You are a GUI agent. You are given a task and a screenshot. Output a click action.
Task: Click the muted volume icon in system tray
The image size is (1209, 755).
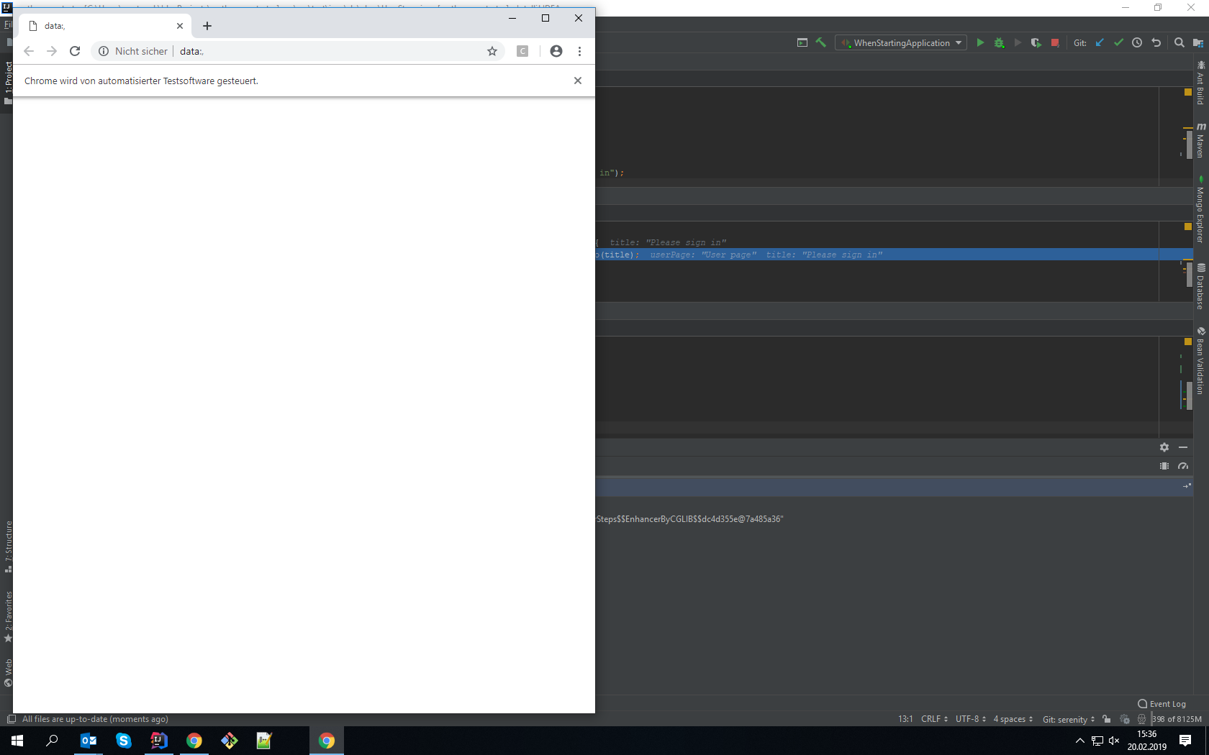(1114, 741)
